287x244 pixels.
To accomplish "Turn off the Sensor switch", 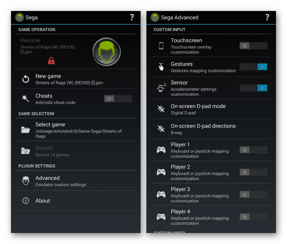I will click(254, 88).
